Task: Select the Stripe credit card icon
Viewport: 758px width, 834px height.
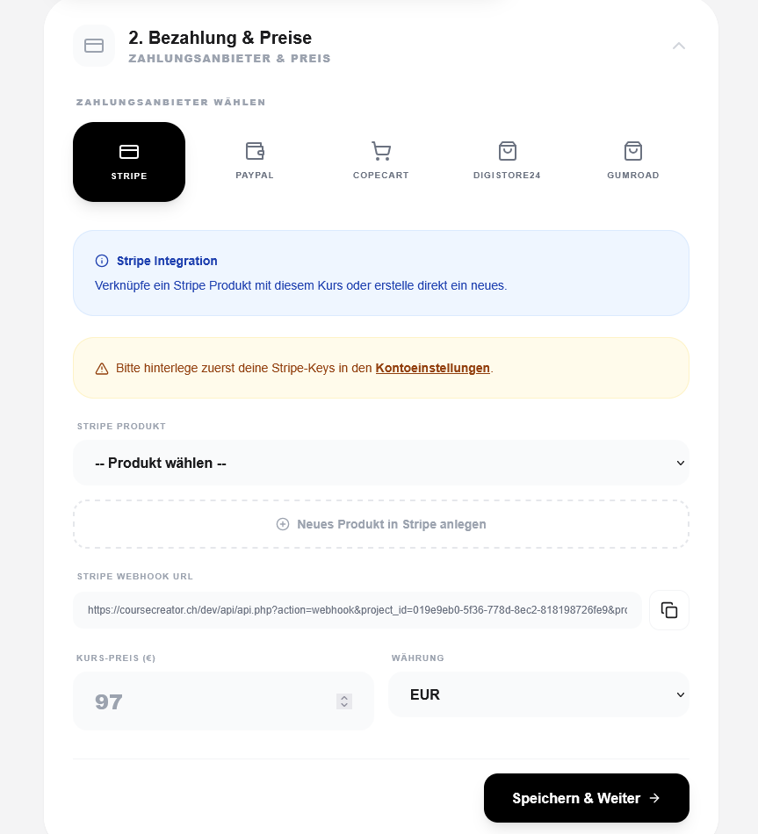Action: click(x=129, y=152)
